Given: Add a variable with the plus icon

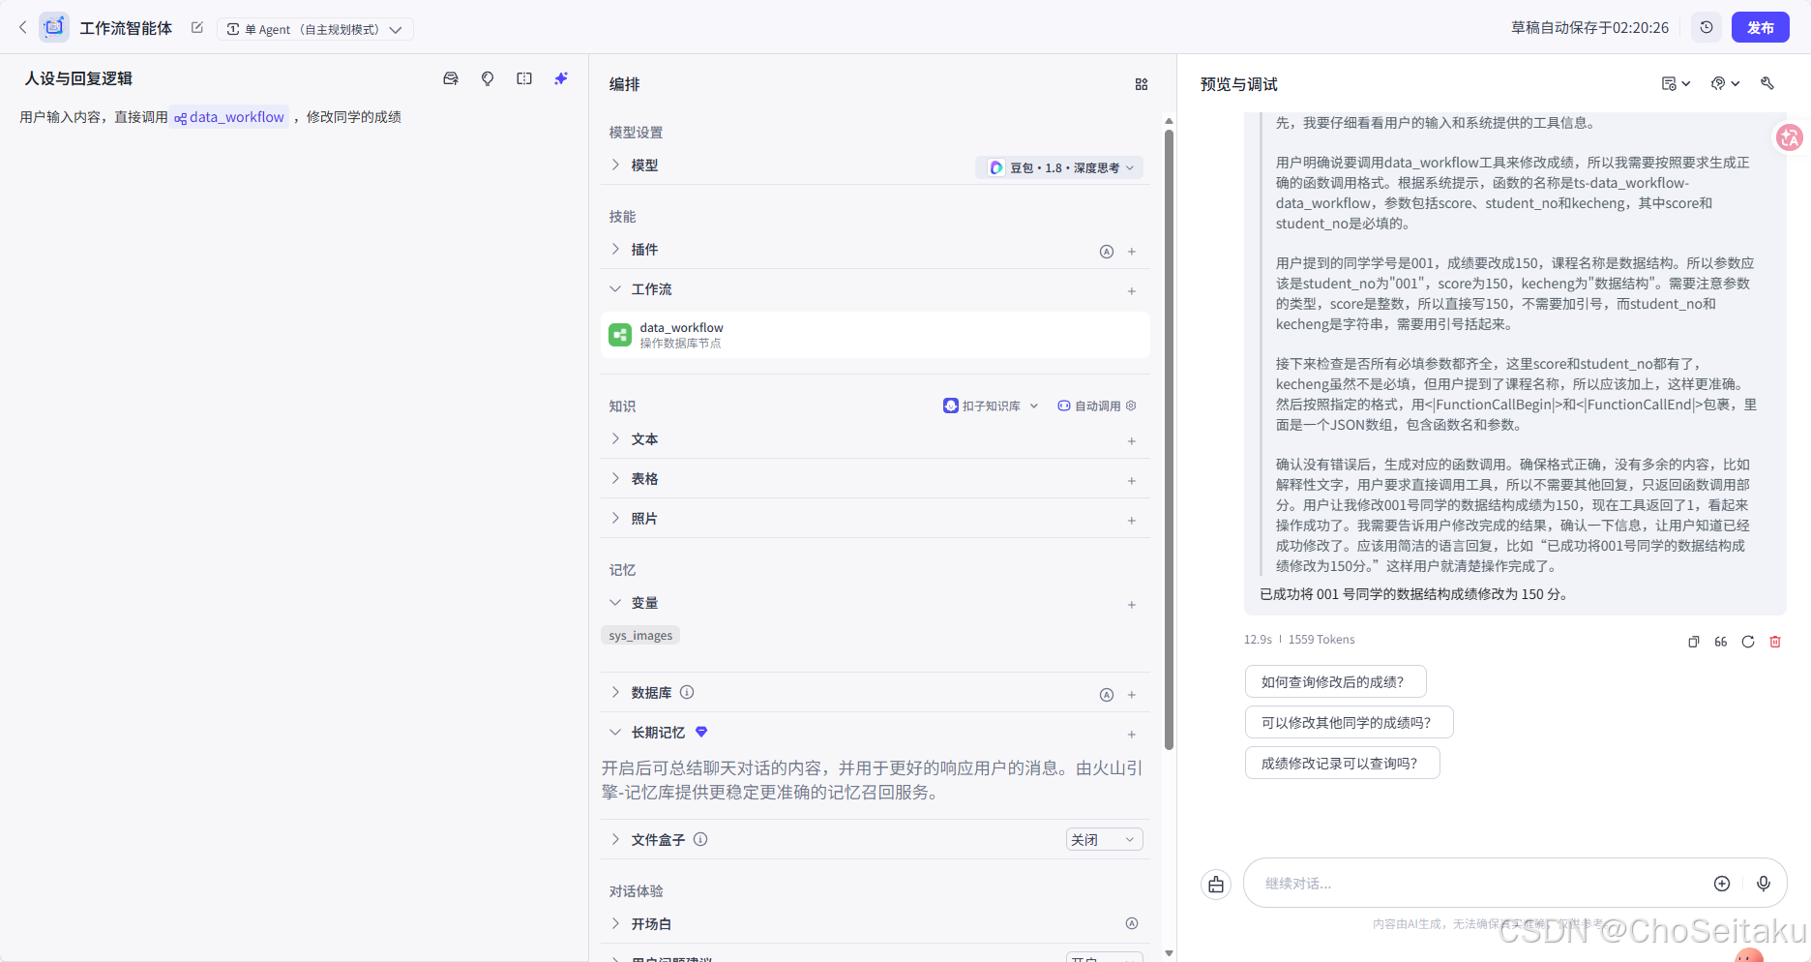Looking at the screenshot, I should tap(1132, 605).
